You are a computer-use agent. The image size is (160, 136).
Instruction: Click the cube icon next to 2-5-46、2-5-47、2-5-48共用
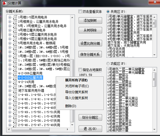click(15, 125)
